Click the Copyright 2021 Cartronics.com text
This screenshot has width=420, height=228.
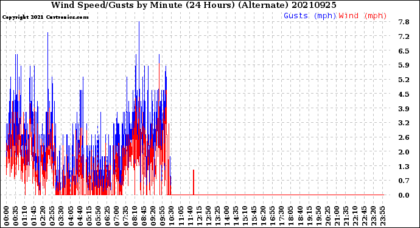(x=45, y=17)
